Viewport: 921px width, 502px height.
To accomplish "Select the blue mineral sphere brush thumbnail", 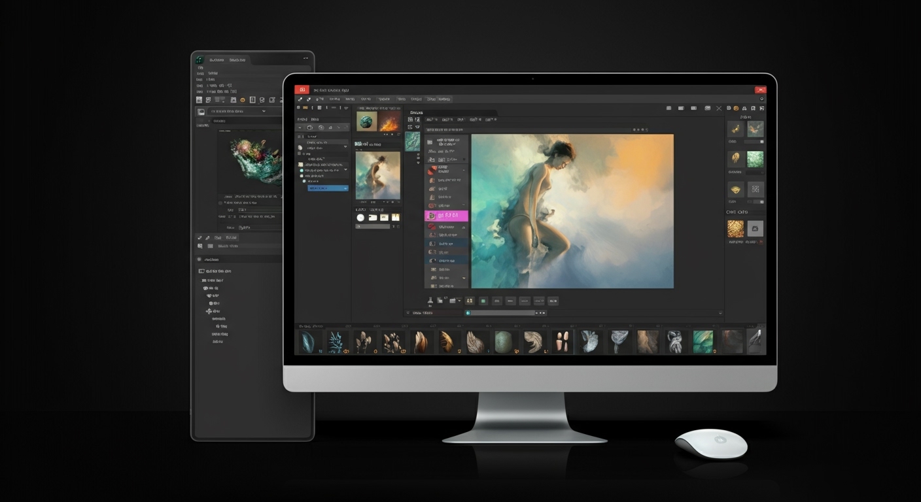I will (367, 121).
